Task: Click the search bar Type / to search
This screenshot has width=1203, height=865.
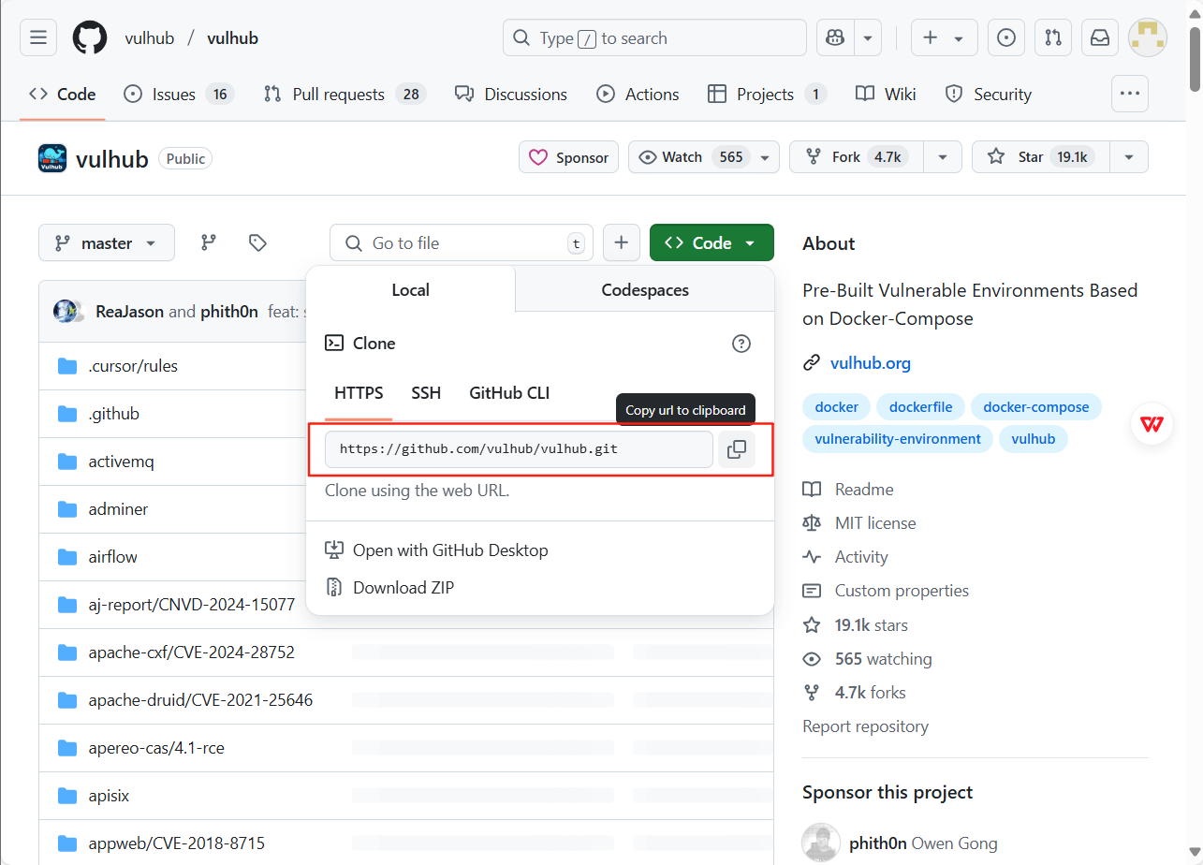Action: coord(654,37)
